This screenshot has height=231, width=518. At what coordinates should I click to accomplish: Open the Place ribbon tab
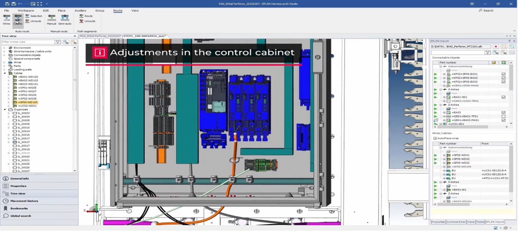click(x=61, y=11)
